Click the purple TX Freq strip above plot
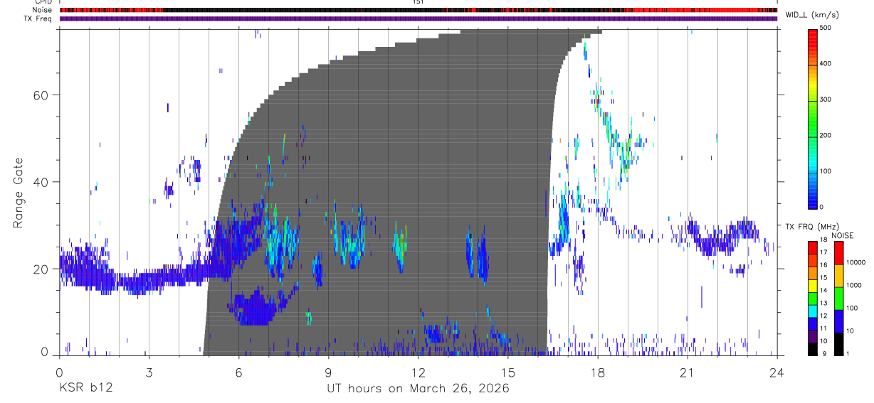The image size is (874, 403). [x=418, y=18]
